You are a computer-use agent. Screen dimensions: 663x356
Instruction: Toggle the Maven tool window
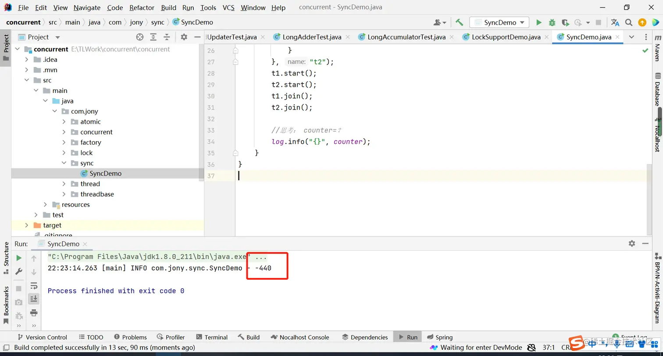tap(657, 48)
